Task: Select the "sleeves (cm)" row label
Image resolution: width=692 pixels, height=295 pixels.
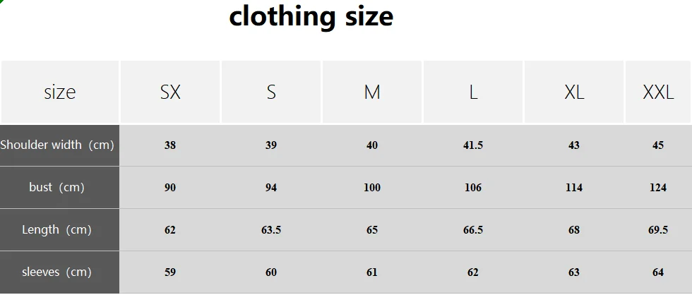Action: pyautogui.click(x=57, y=272)
